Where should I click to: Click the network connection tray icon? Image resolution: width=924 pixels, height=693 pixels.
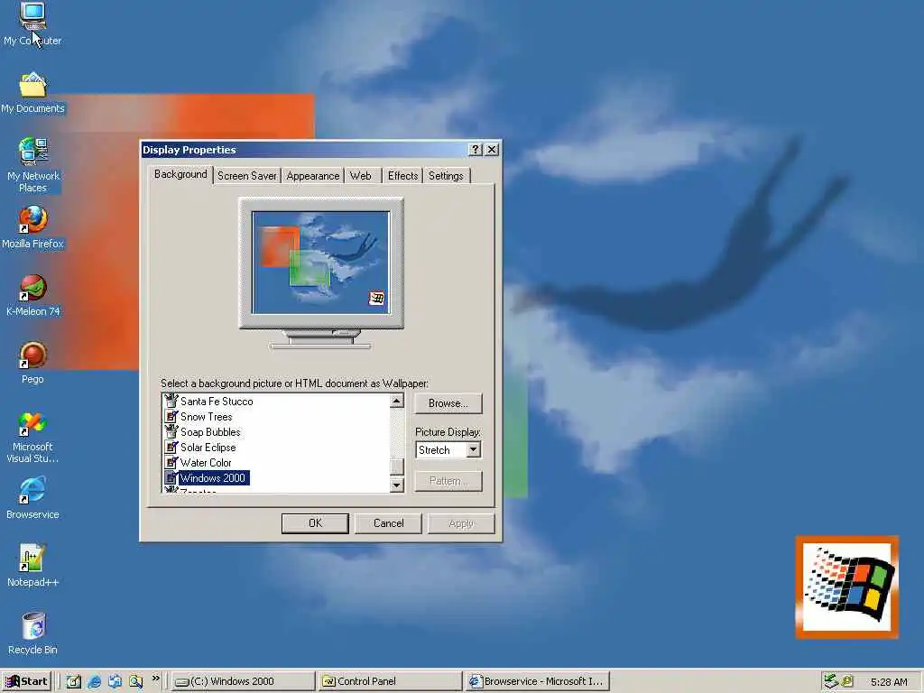pyautogui.click(x=831, y=681)
